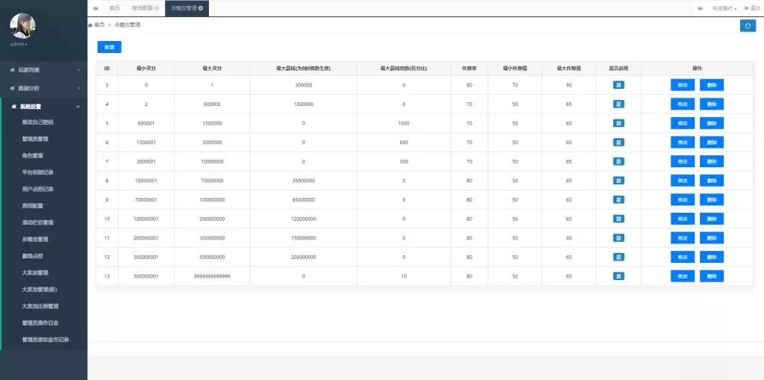
Task: Collapse the 系统设置 sidebar section
Action: coord(43,106)
